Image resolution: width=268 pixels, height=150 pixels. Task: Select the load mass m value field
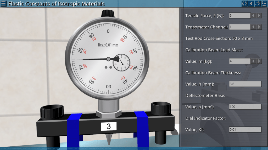point(240,61)
